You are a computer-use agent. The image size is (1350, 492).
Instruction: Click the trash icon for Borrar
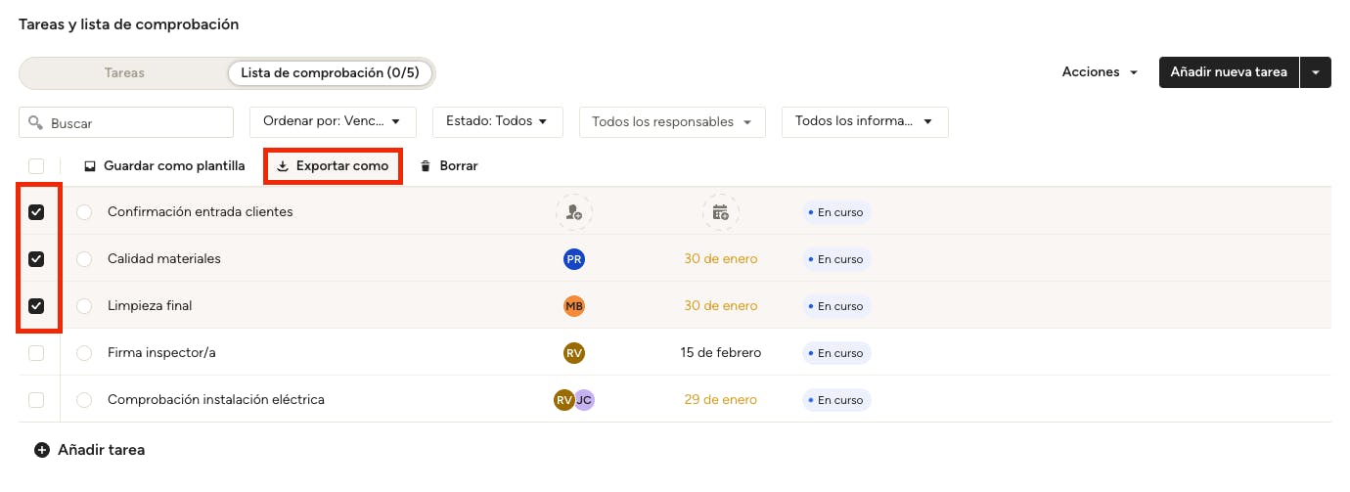pyautogui.click(x=426, y=166)
